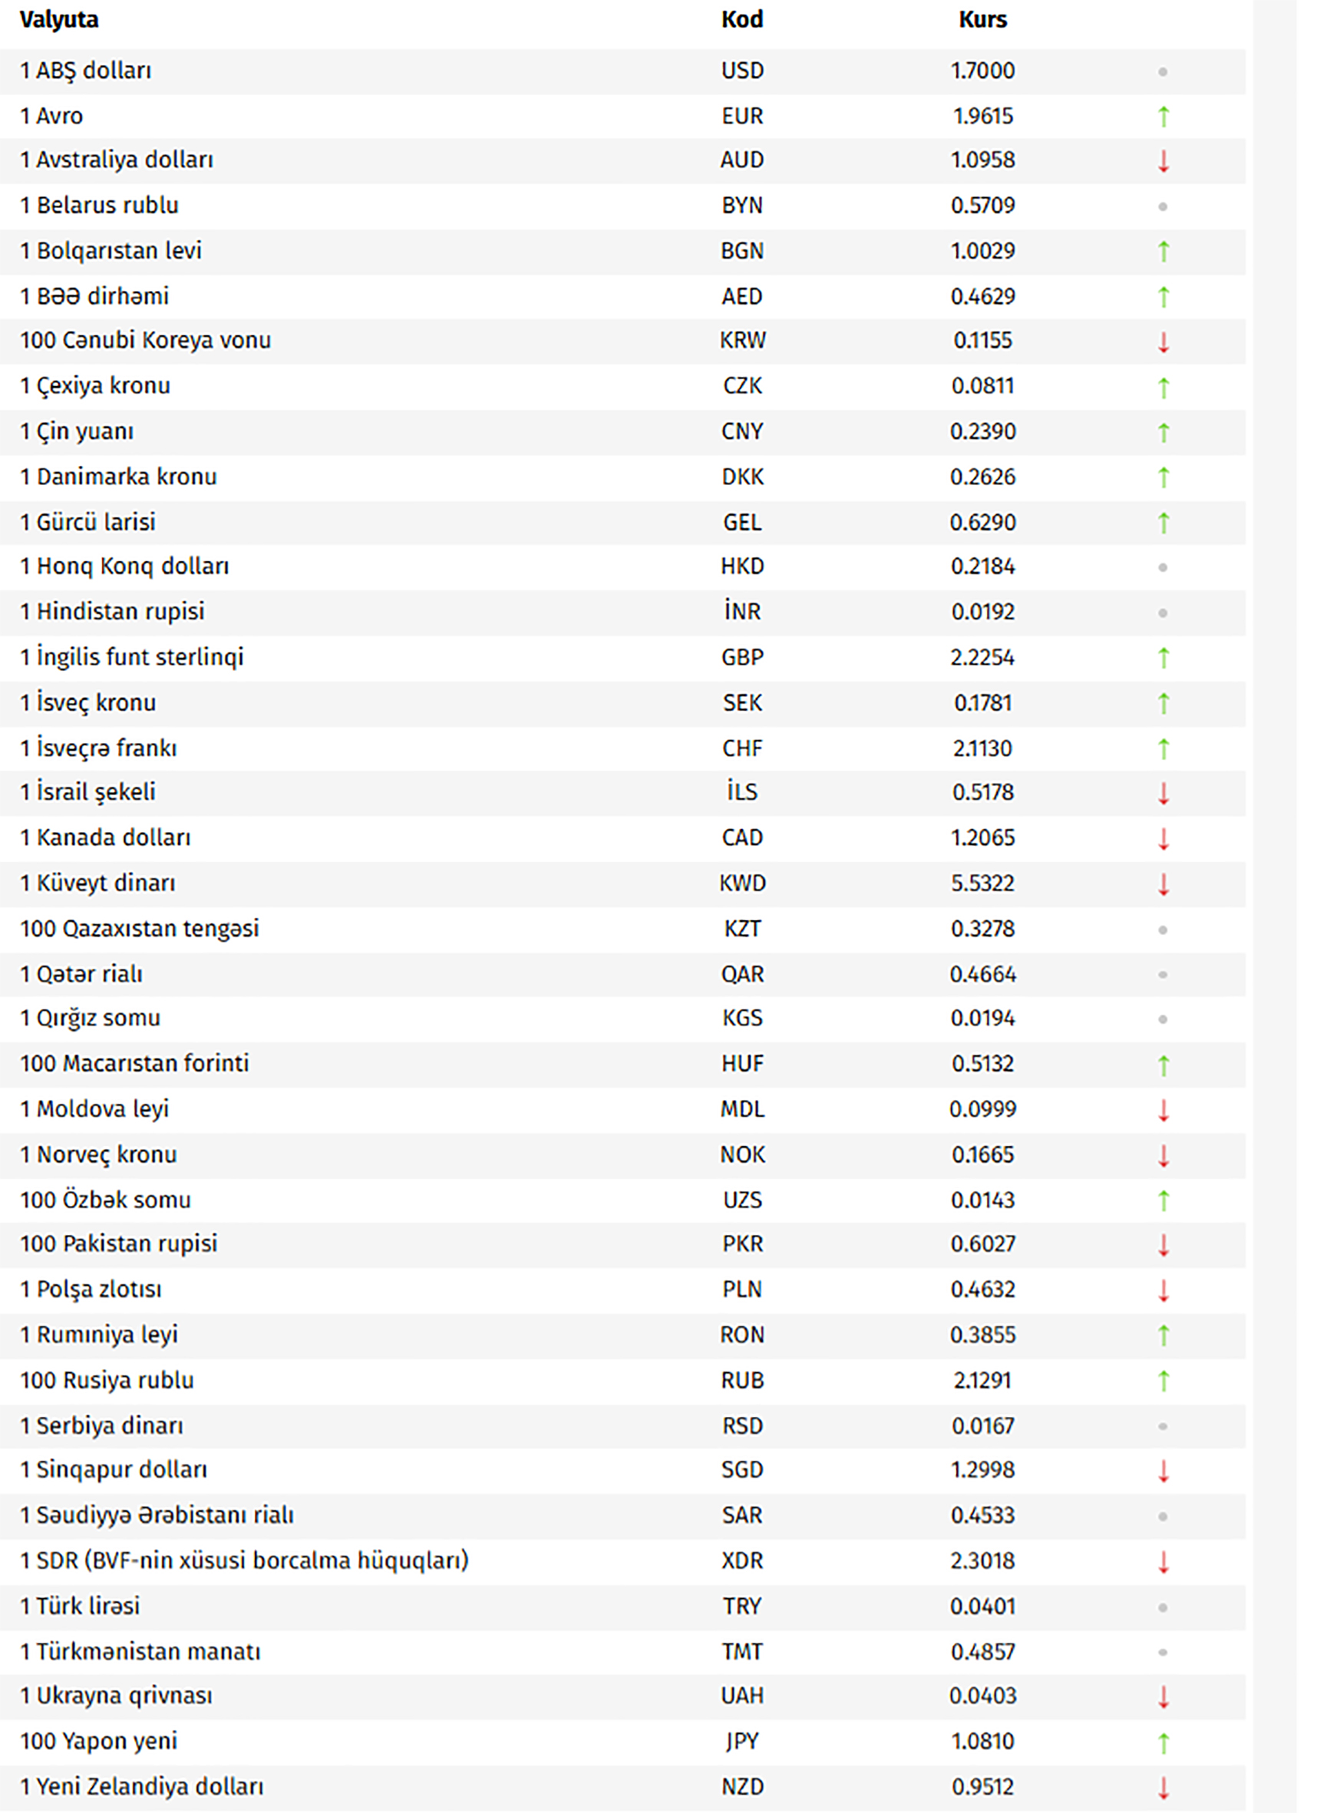Click the Valyuta column header
Viewport: 1317px width, 1813px height.
[x=59, y=20]
